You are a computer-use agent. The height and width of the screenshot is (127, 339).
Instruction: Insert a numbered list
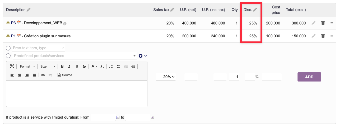click(x=111, y=67)
